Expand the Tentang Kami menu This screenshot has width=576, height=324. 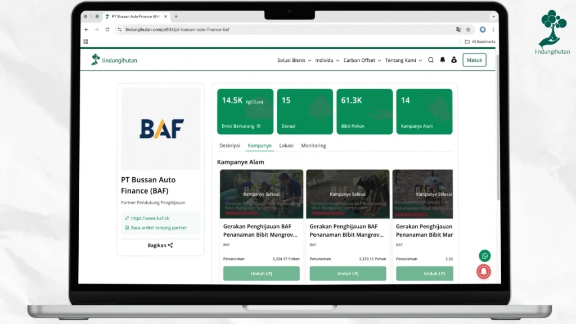[403, 60]
